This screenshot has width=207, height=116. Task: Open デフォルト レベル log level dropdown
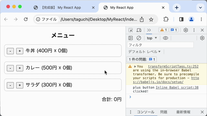[144, 52]
